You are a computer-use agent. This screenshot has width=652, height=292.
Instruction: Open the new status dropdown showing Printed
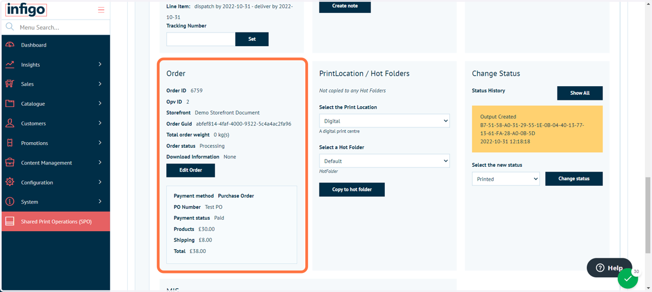(x=506, y=179)
